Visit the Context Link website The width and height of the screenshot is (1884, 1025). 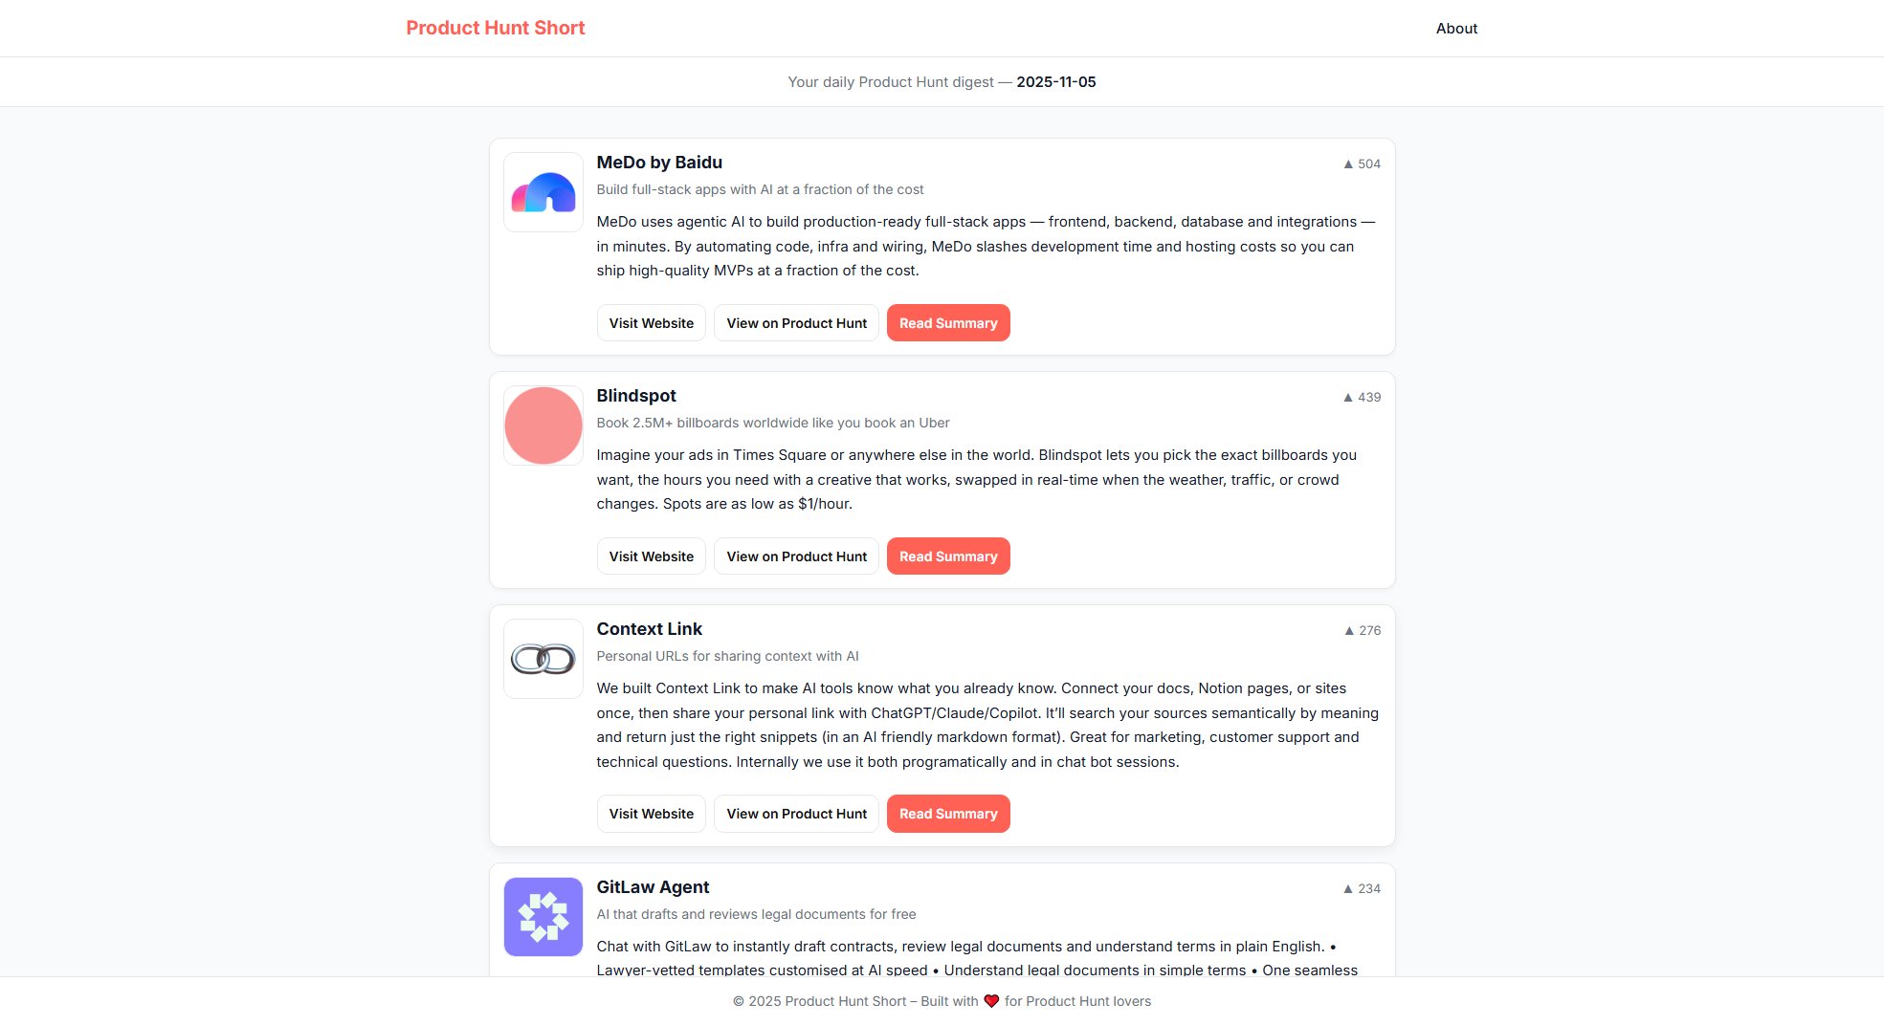[x=651, y=814]
